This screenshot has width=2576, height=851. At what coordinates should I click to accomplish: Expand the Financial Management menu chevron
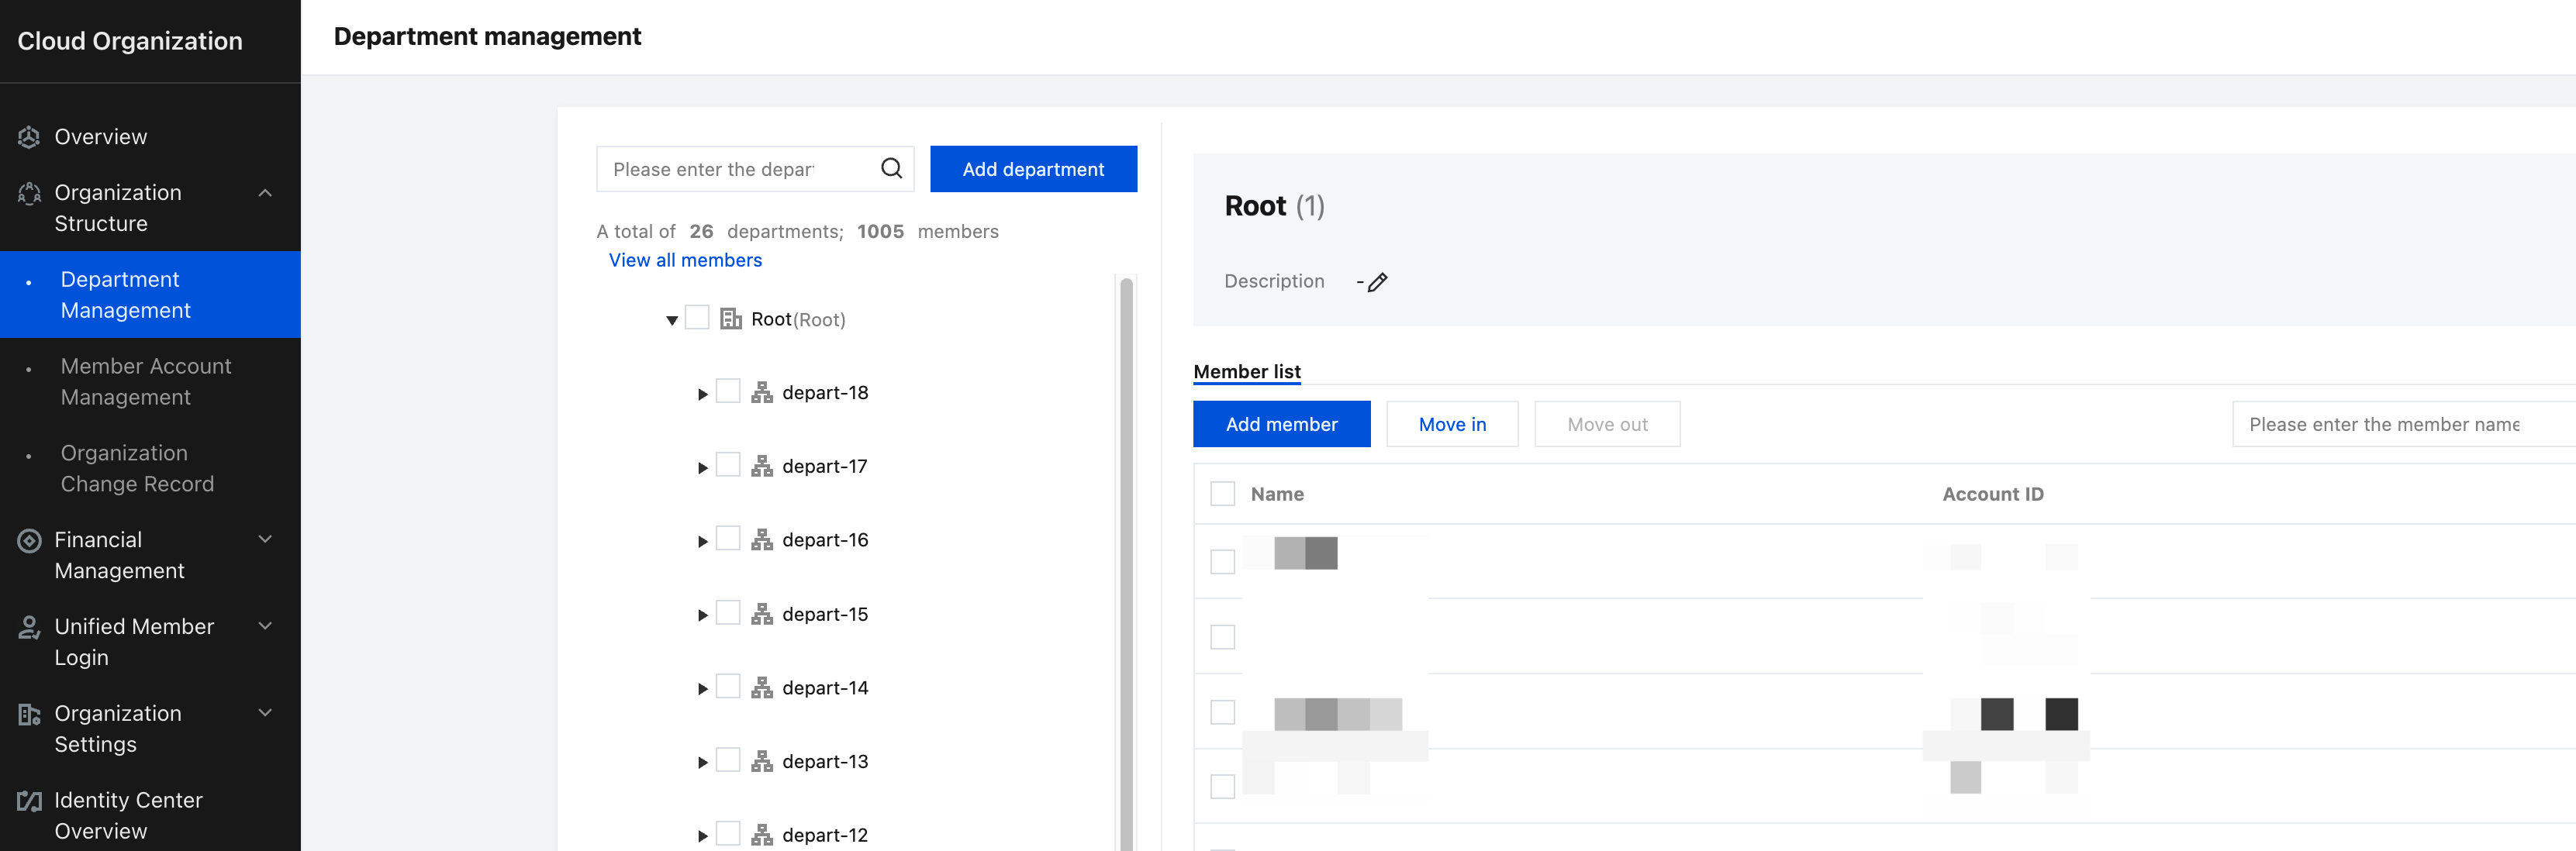tap(265, 540)
